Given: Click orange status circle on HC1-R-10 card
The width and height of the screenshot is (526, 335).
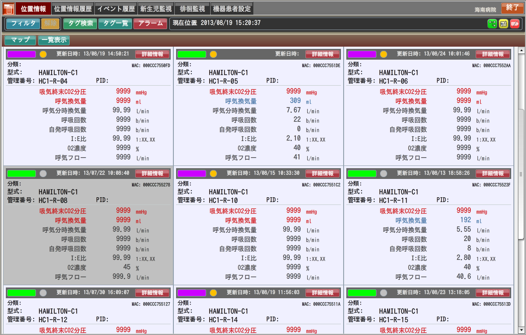Looking at the screenshot, I should point(213,174).
